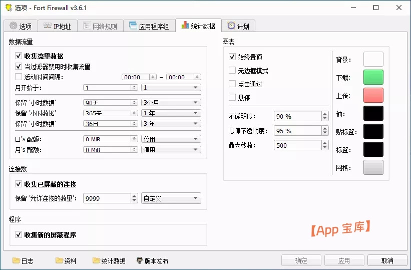Click the 90天 retention spin field
Viewport: 411px width, 270px height.
[110, 102]
